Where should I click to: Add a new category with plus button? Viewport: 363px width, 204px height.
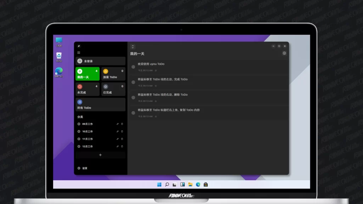tap(100, 155)
